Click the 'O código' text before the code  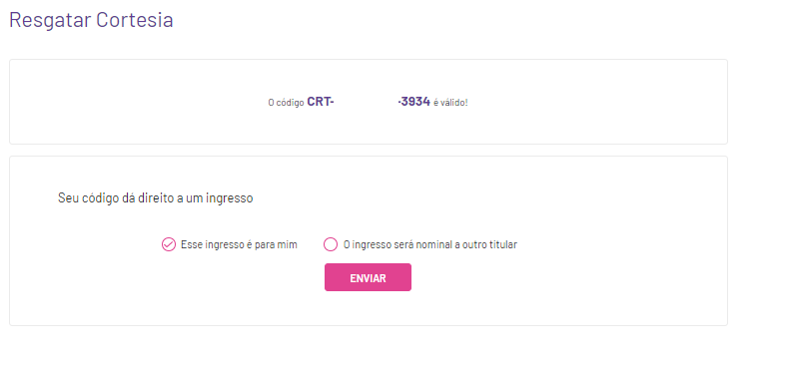tap(286, 103)
